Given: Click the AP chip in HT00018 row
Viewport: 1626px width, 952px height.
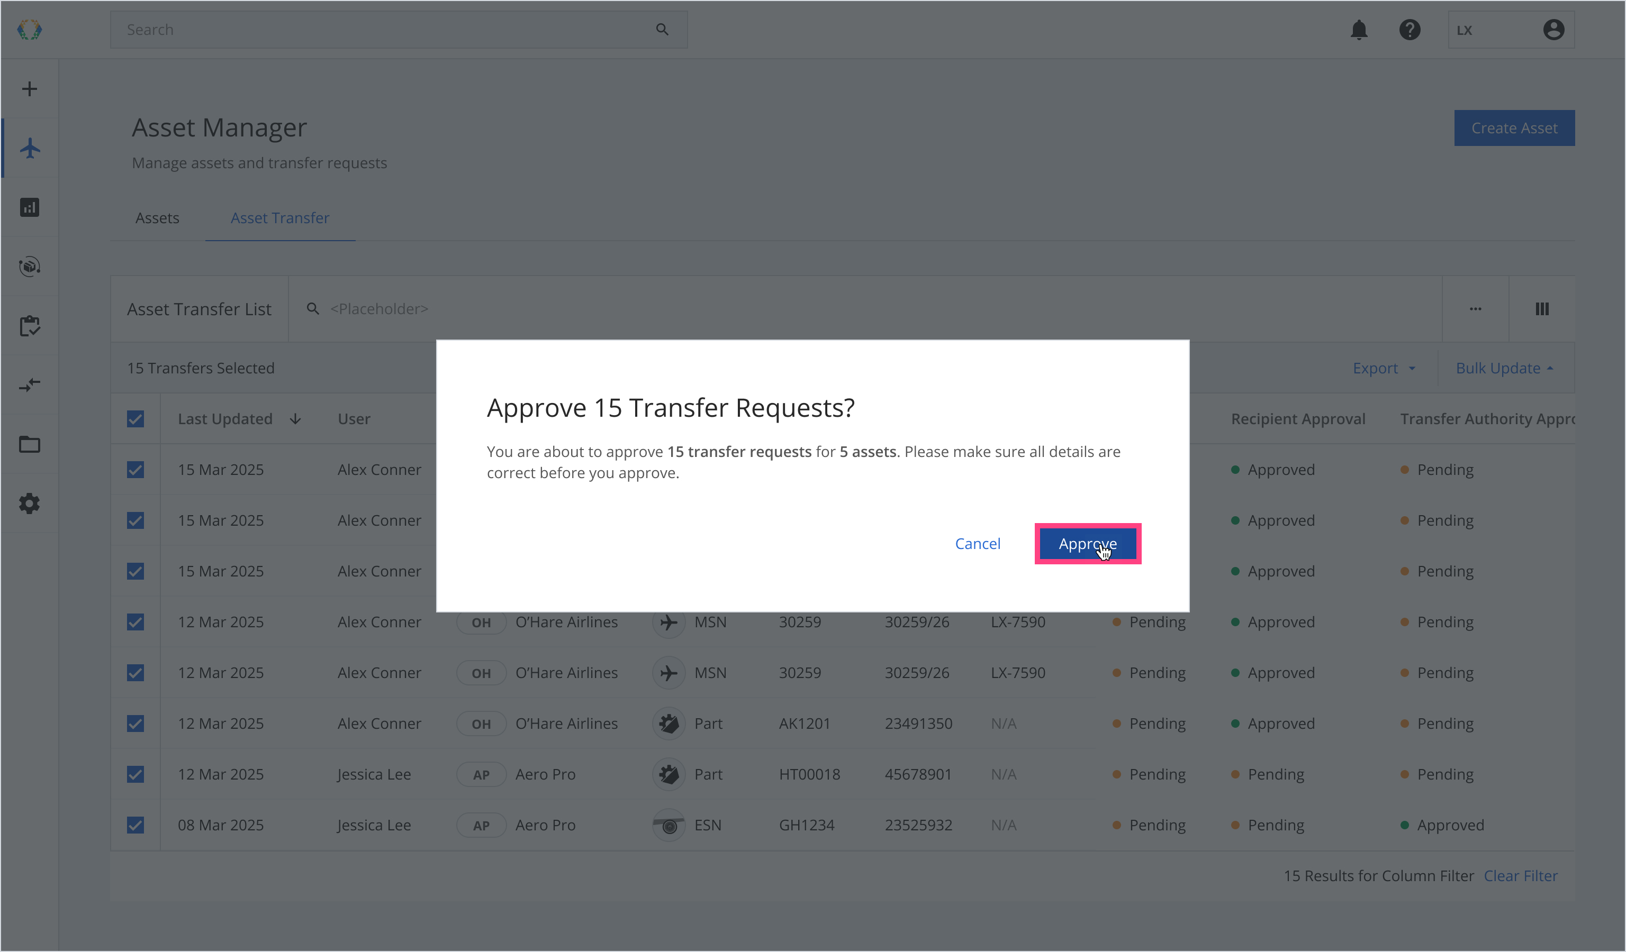Looking at the screenshot, I should [x=481, y=774].
